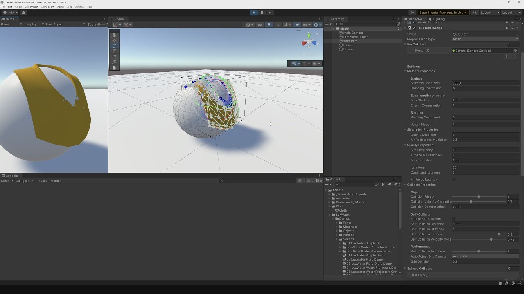Click the Hierarchy search field
Screen dimensions: 524x294
pyautogui.click(x=366, y=24)
